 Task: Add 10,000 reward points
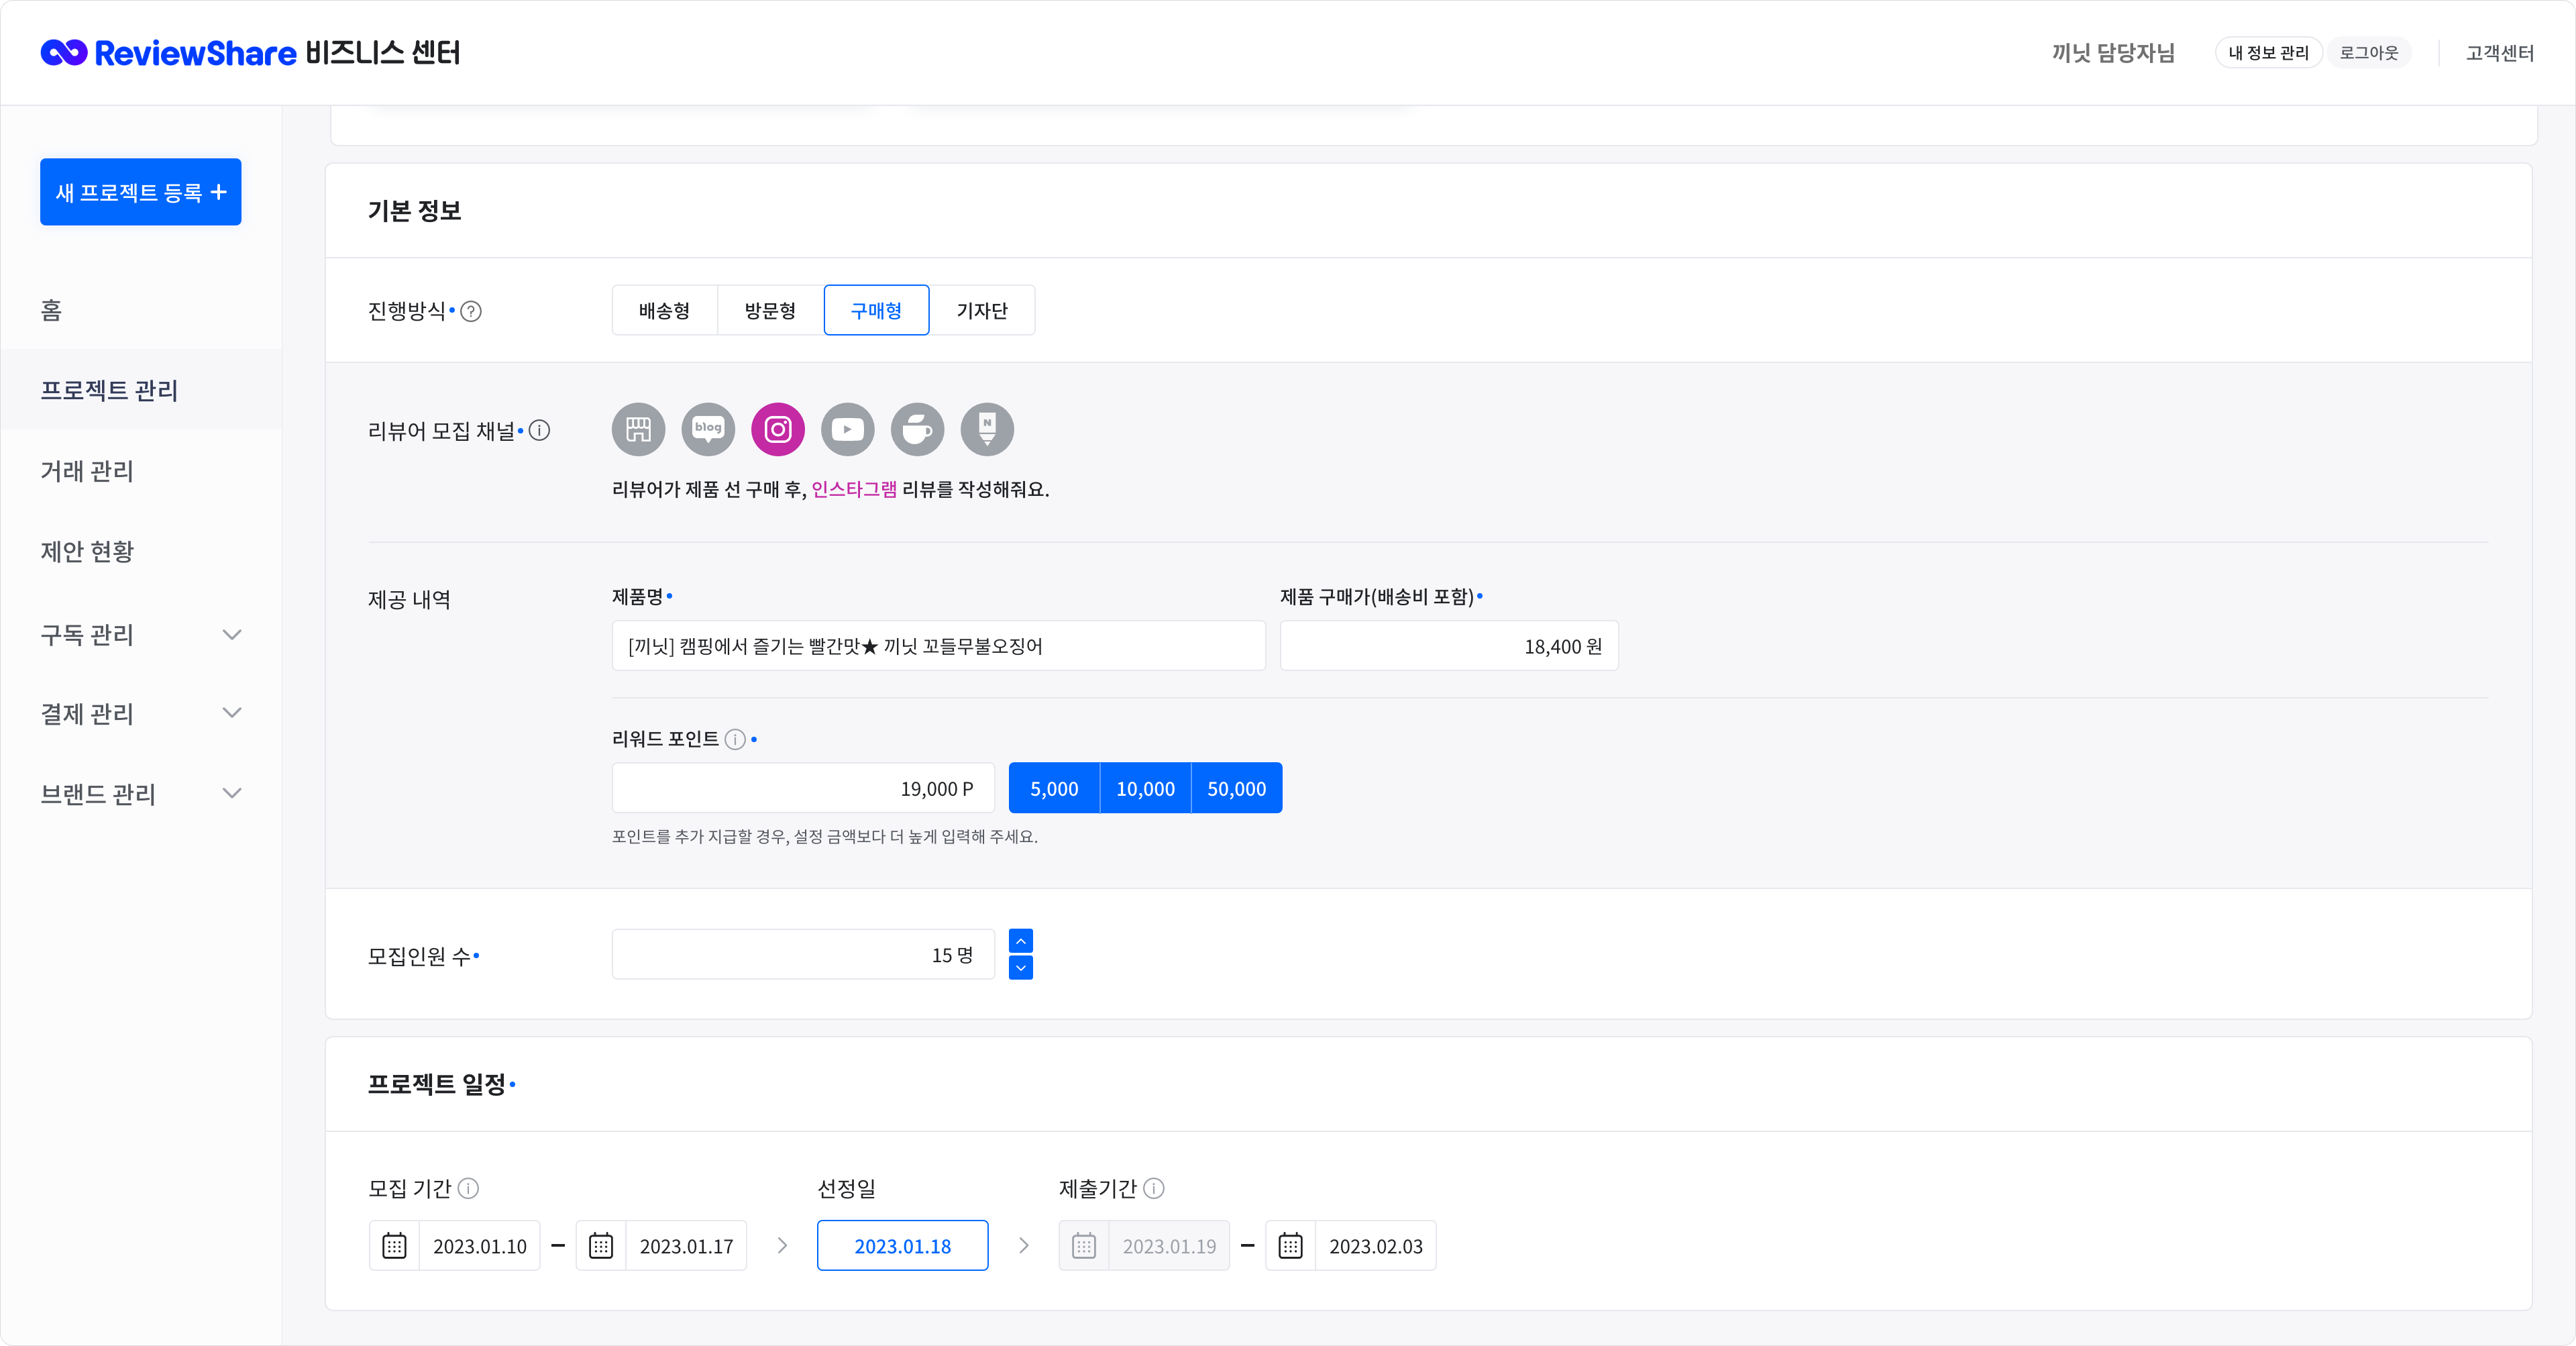(x=1146, y=789)
